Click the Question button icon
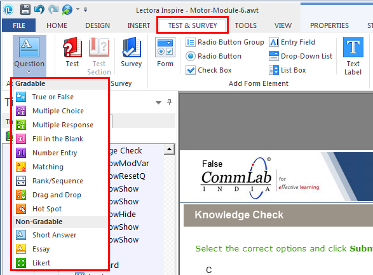This screenshot has height=275, width=373. tap(29, 47)
